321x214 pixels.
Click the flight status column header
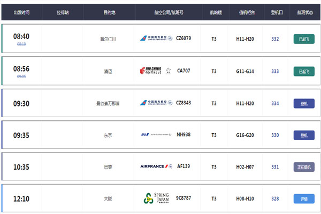coord(305,12)
